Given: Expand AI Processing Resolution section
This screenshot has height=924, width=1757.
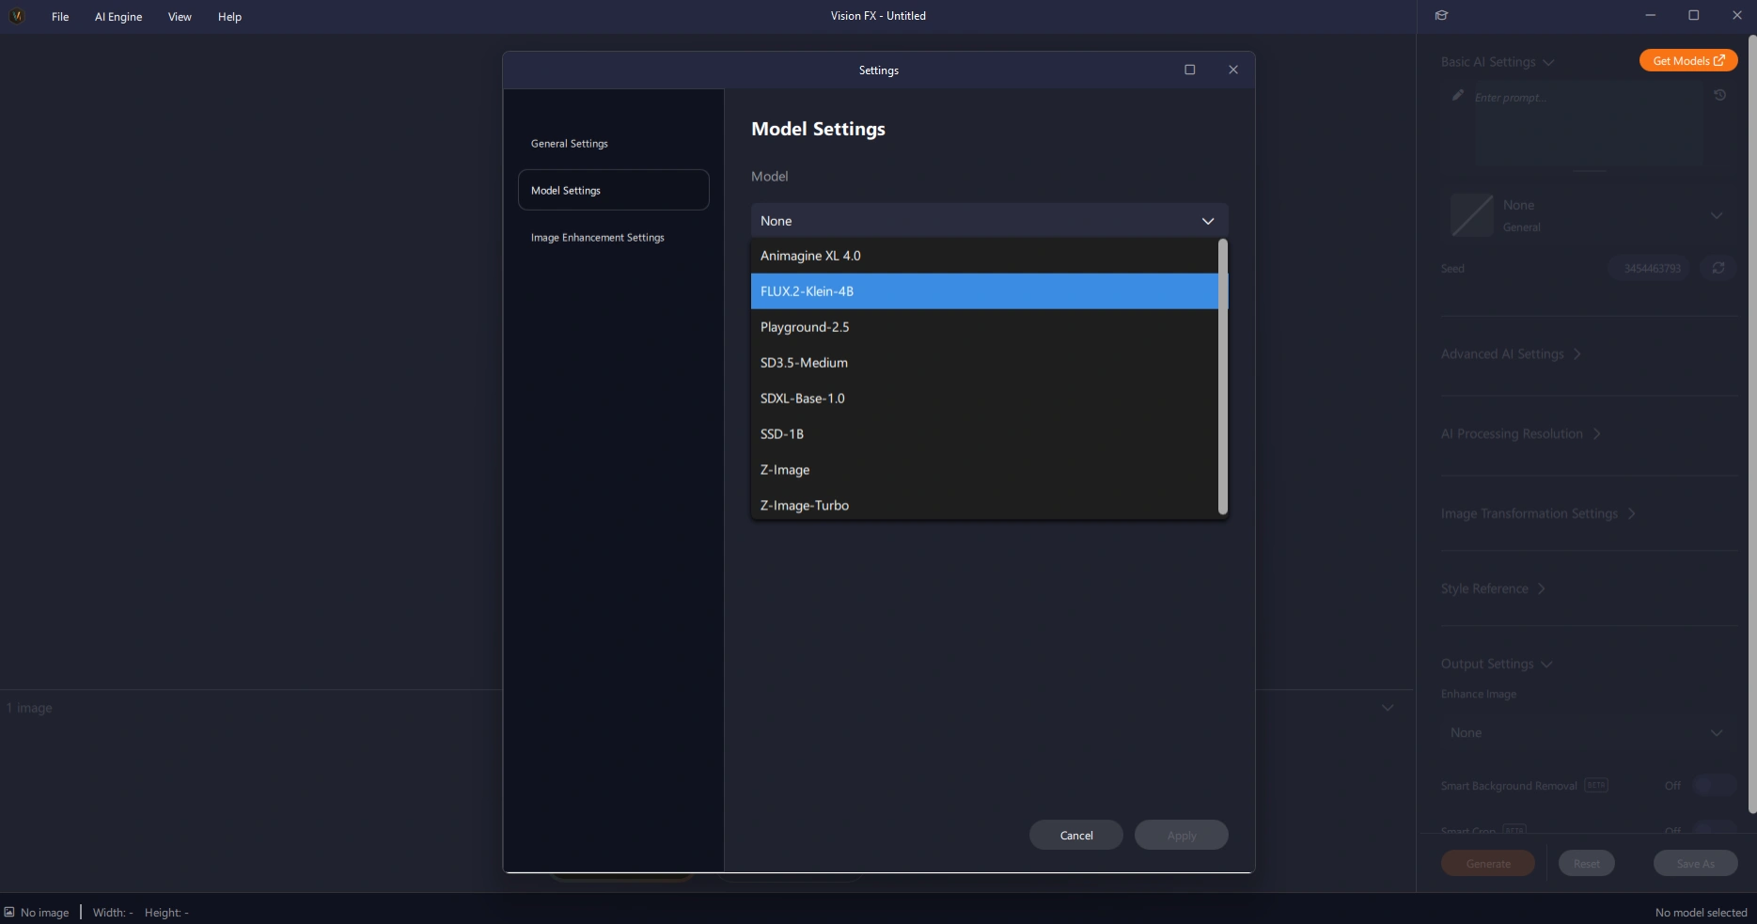Looking at the screenshot, I should coord(1521,434).
